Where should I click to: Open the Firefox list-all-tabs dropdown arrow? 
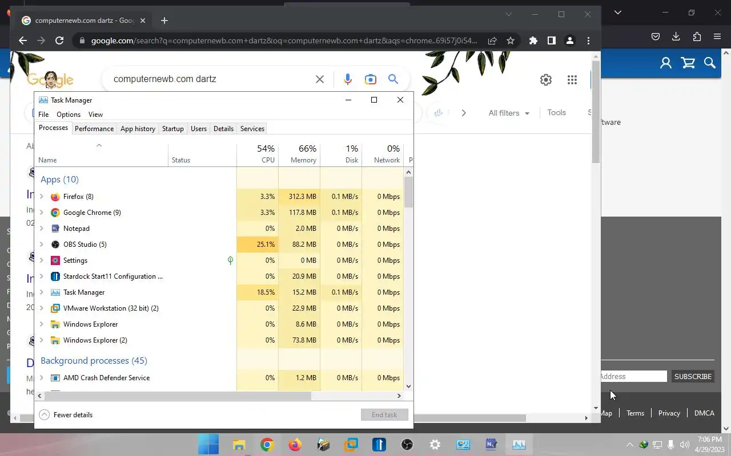click(x=618, y=13)
